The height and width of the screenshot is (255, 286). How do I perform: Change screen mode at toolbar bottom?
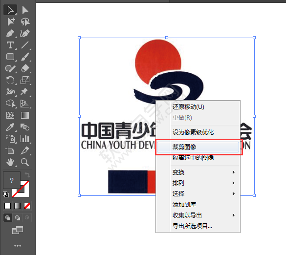[18, 231]
